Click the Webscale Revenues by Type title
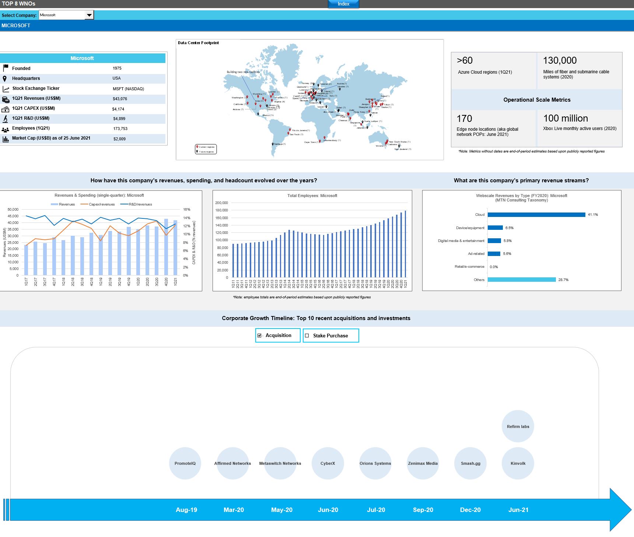 coord(521,198)
